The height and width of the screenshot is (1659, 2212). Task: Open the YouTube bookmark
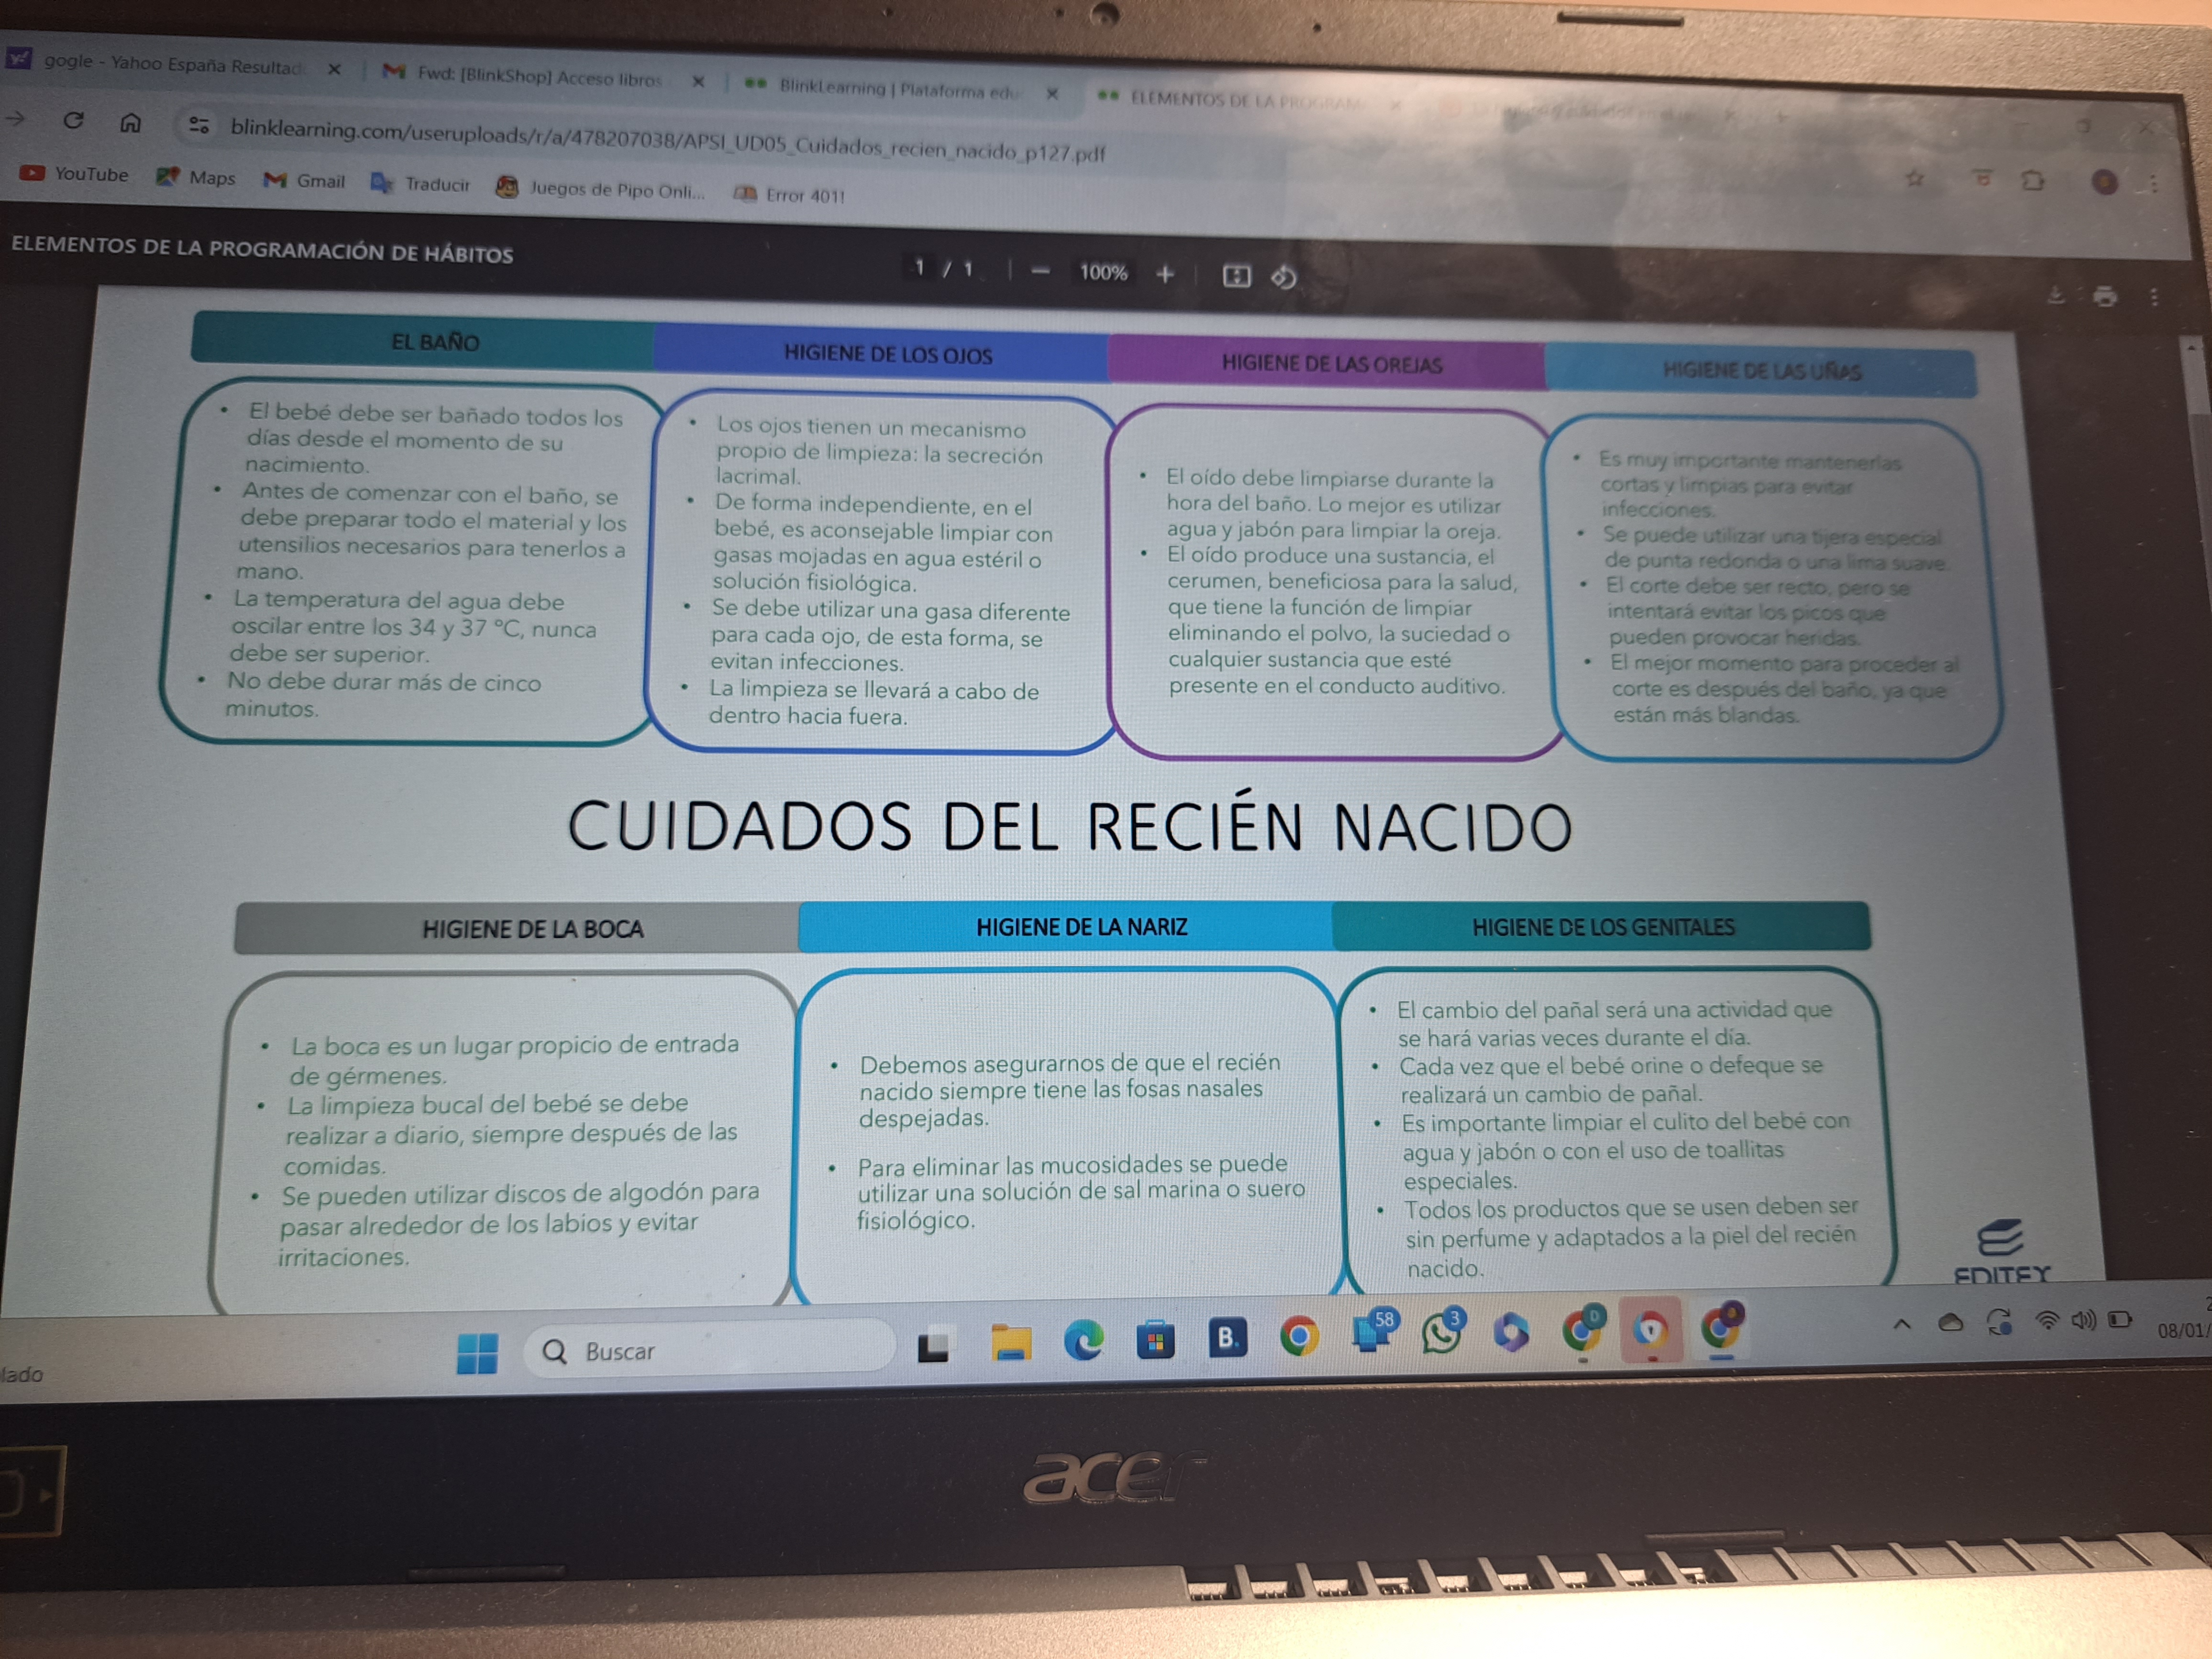click(x=75, y=173)
